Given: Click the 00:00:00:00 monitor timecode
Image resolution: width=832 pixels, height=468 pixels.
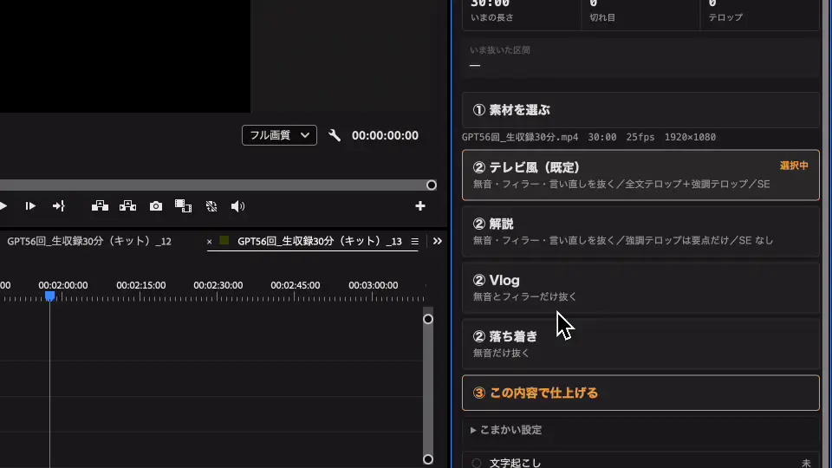Looking at the screenshot, I should (x=385, y=135).
